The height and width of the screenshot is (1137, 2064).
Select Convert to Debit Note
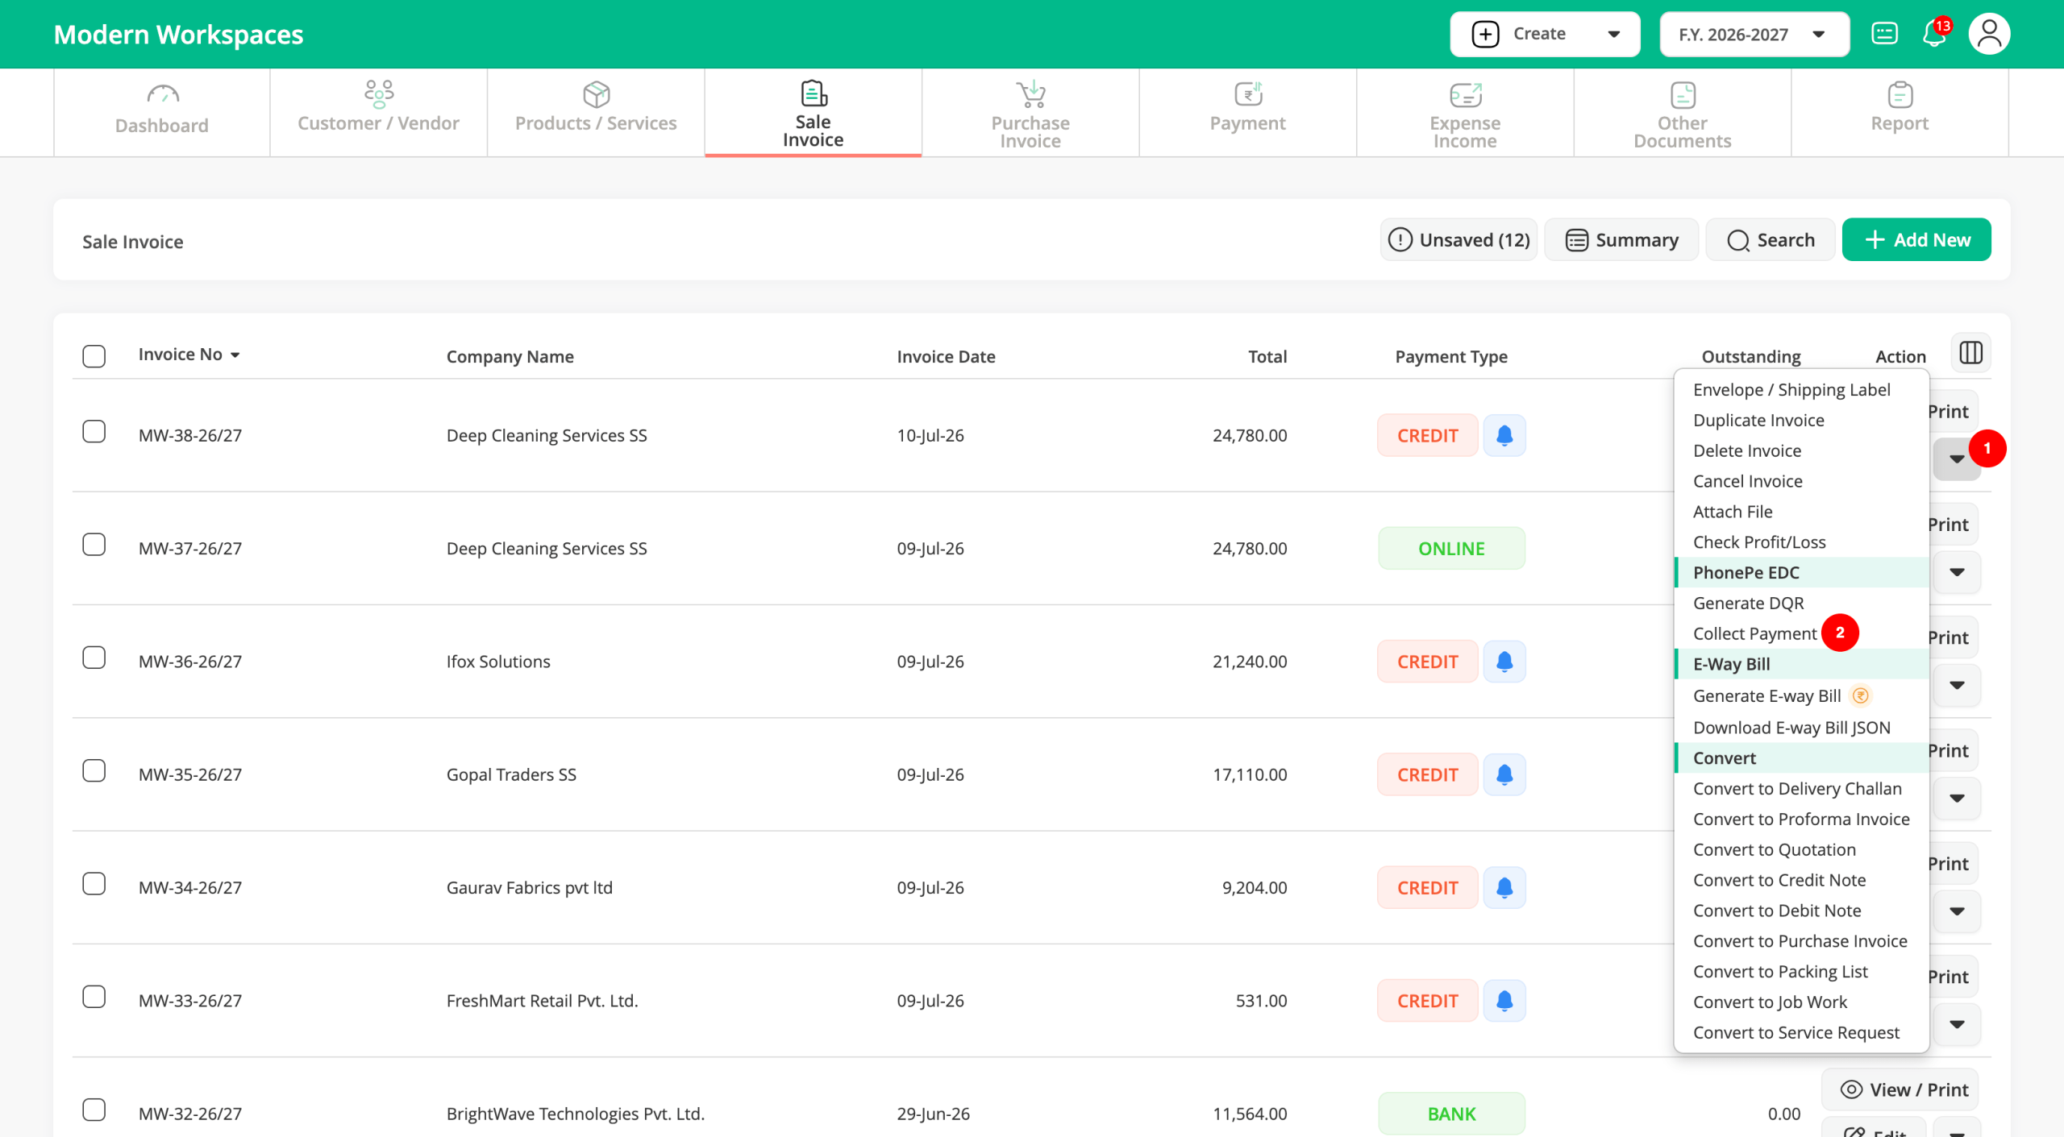tap(1801, 911)
